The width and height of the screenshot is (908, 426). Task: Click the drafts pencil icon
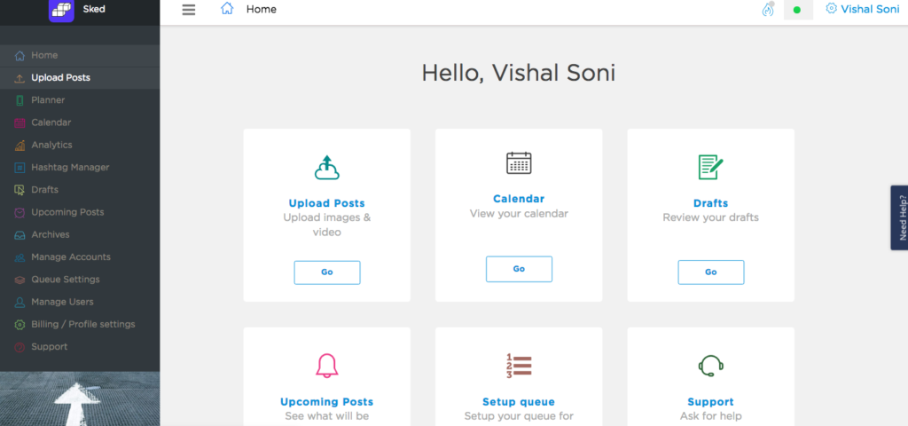710,167
